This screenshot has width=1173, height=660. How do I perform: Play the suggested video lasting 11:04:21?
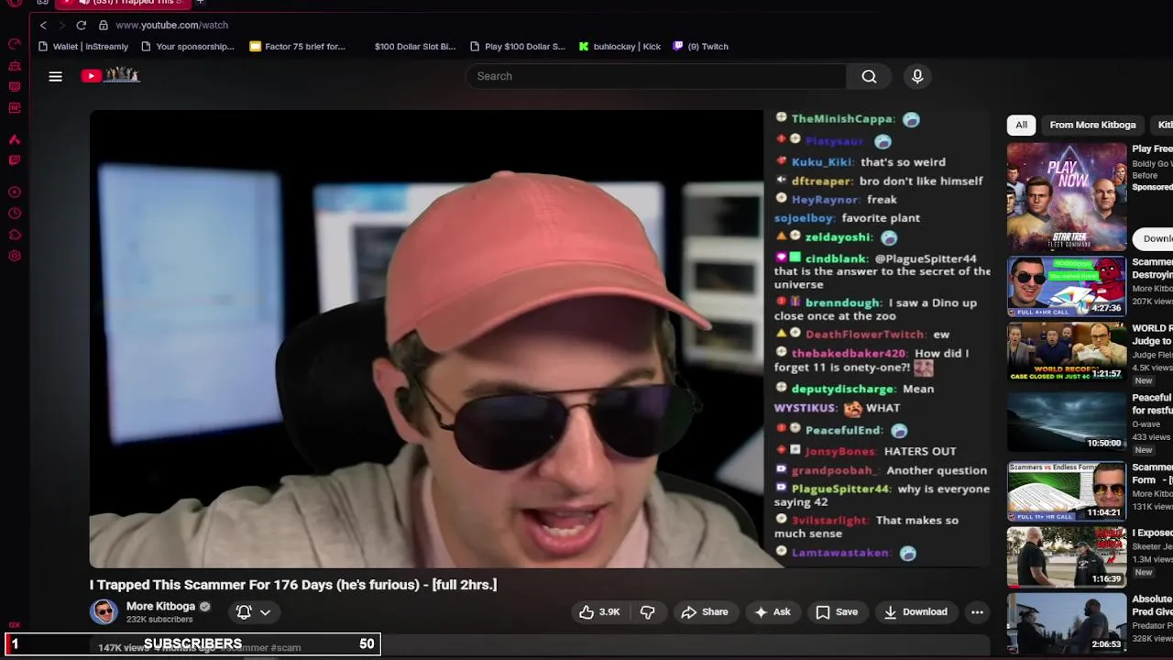[x=1067, y=490]
